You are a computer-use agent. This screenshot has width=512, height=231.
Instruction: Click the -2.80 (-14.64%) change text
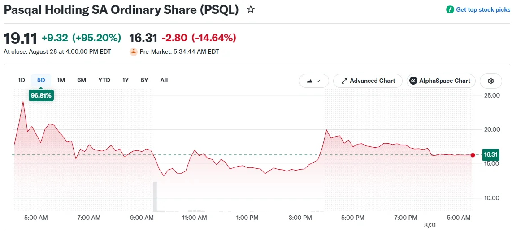tap(199, 38)
